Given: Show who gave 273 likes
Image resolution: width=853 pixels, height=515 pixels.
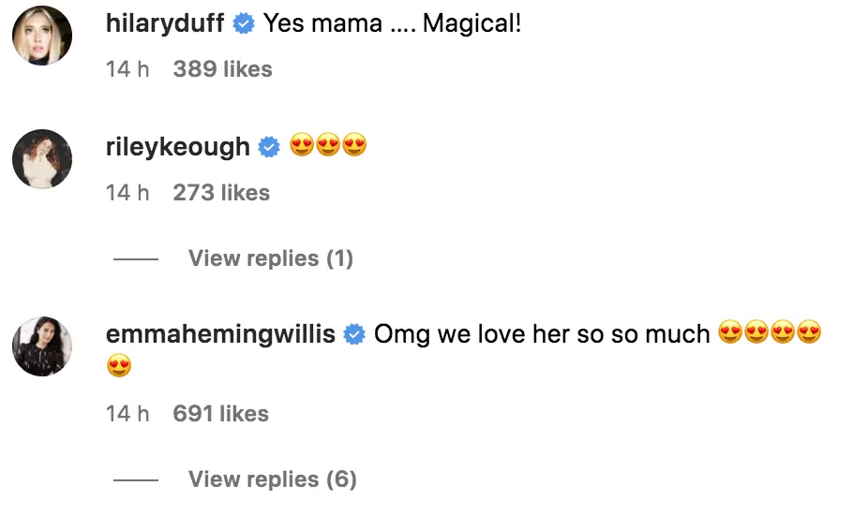Looking at the screenshot, I should tap(221, 193).
